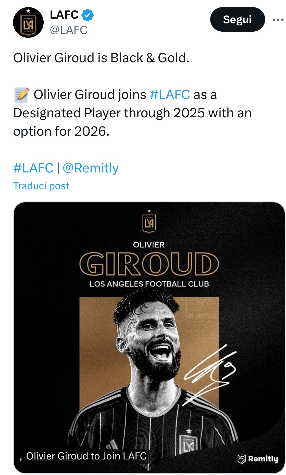
Task: Click the @LAFC handle
Action: pyautogui.click(x=69, y=30)
